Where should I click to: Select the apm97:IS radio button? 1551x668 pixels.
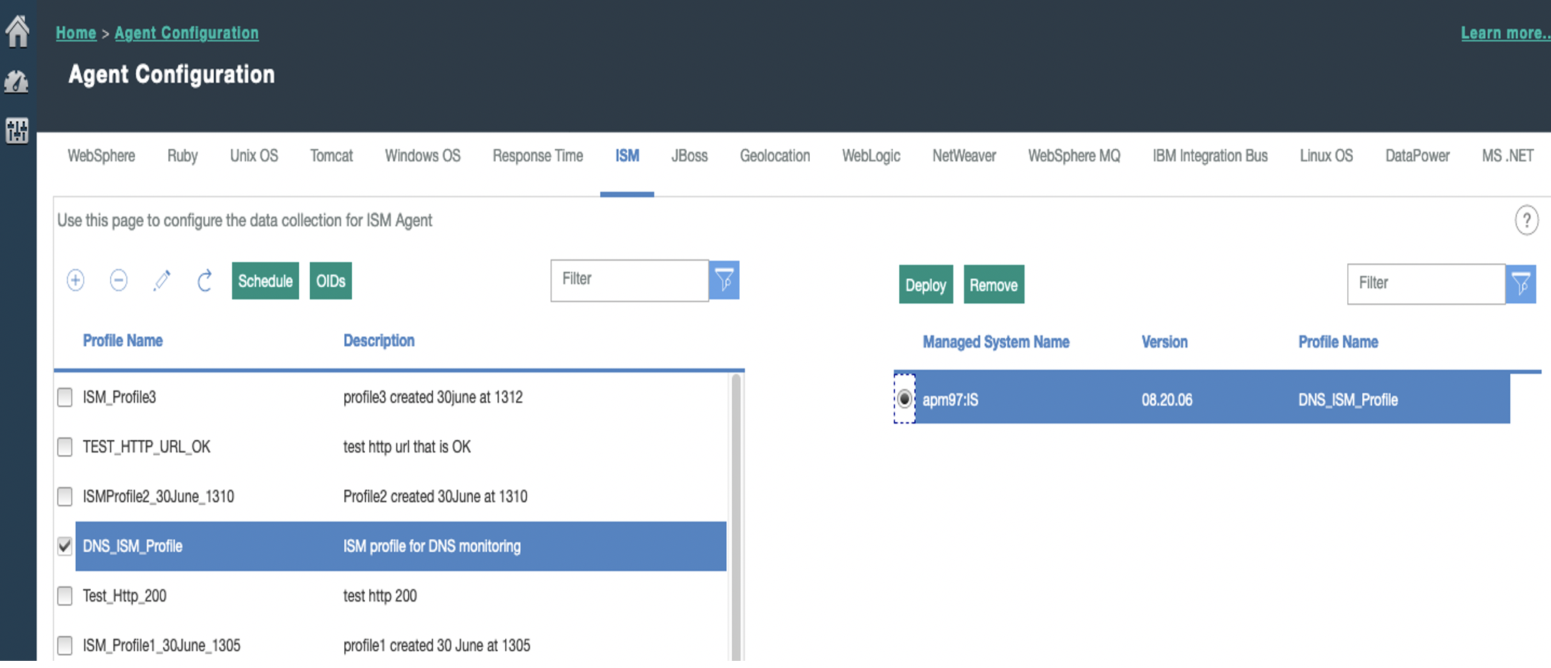click(x=904, y=398)
